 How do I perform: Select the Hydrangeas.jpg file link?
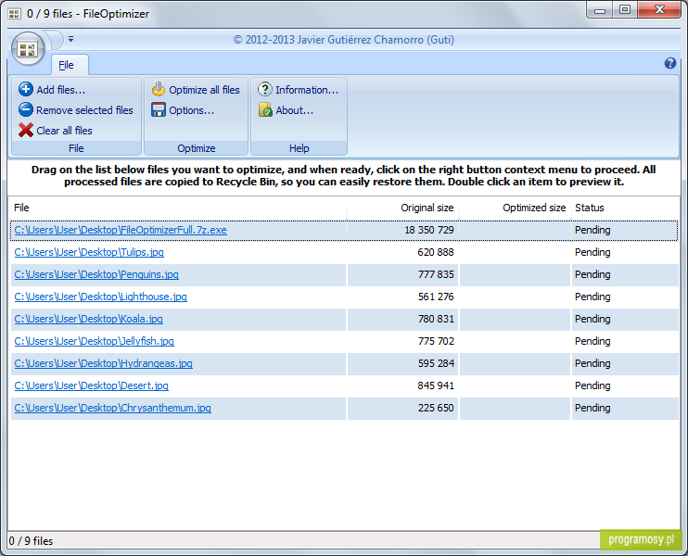coord(104,363)
